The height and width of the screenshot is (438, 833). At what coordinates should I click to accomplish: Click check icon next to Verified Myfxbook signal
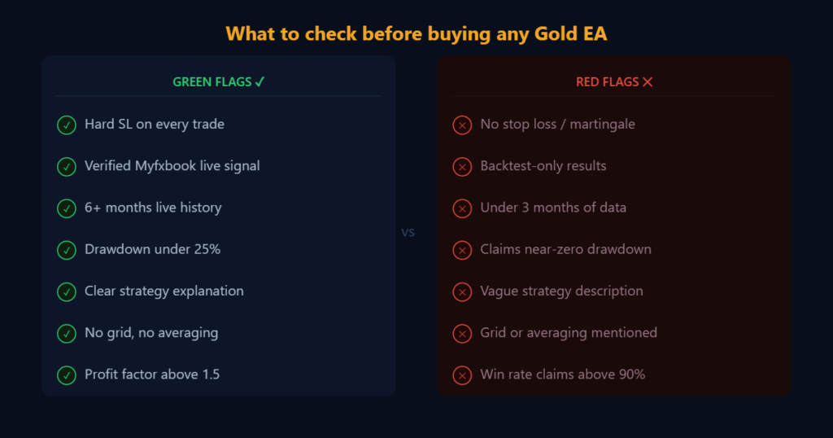click(x=67, y=167)
